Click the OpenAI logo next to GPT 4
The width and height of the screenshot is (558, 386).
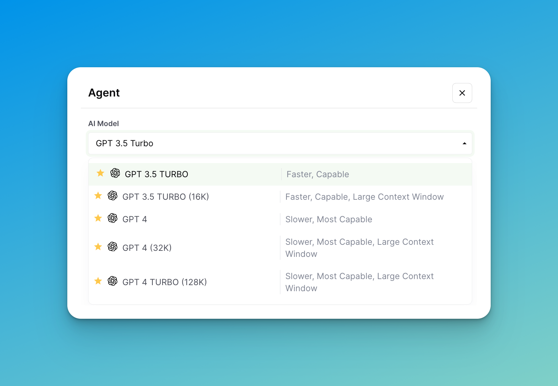pos(112,218)
